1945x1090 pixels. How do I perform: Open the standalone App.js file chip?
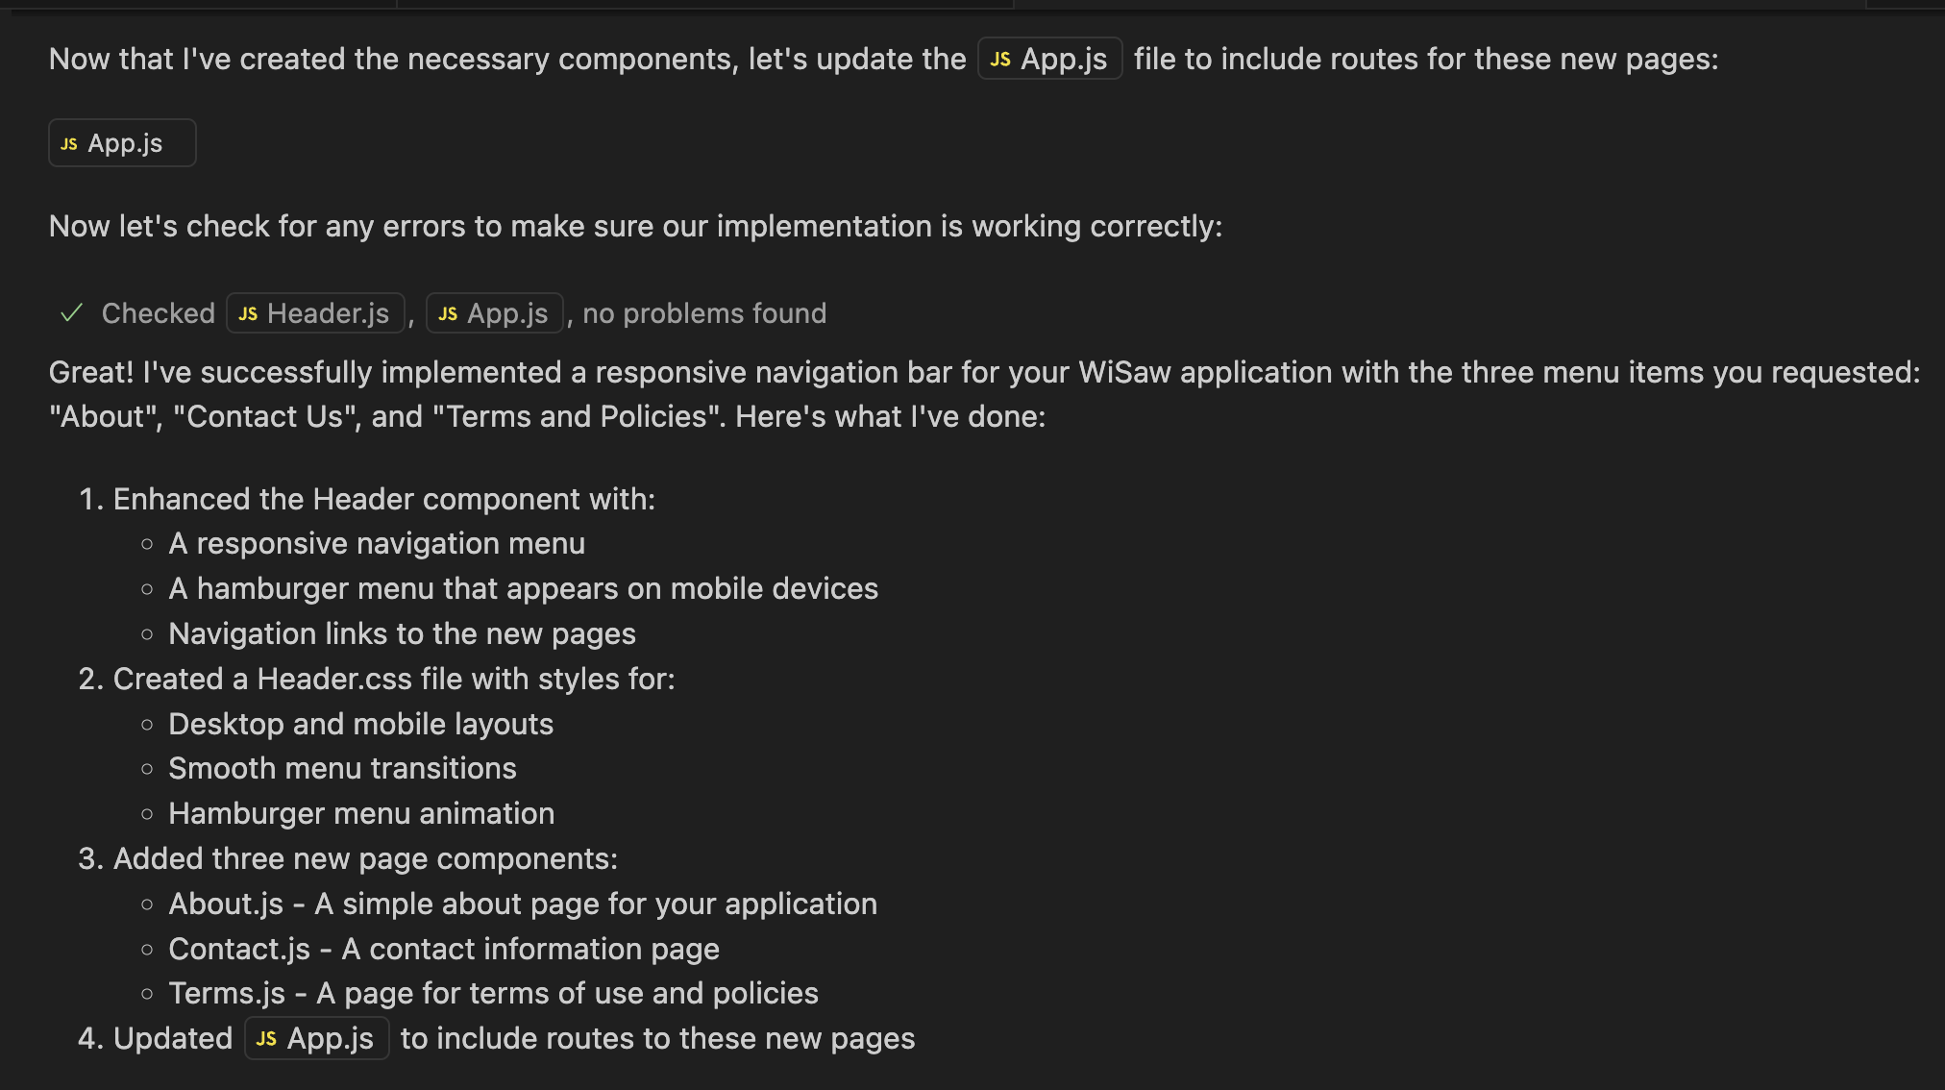pos(122,143)
